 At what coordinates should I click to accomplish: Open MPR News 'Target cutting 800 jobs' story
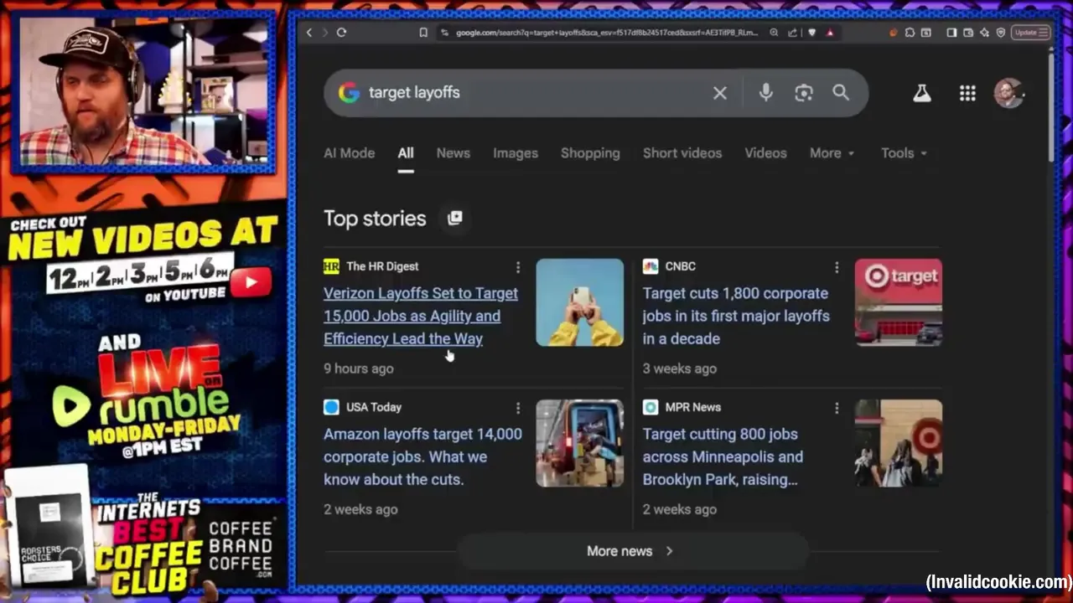tap(723, 456)
